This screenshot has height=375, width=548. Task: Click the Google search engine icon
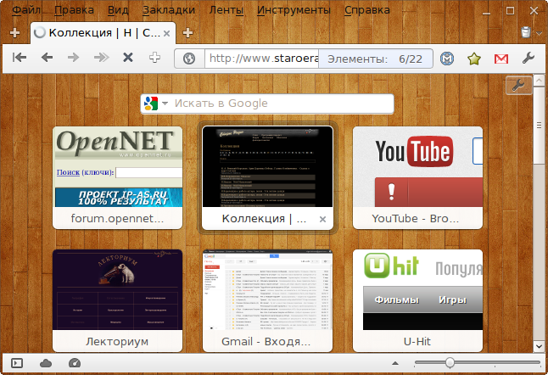pos(151,104)
